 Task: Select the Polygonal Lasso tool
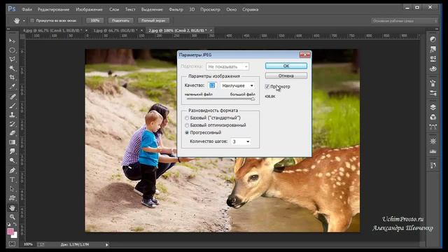(12, 59)
